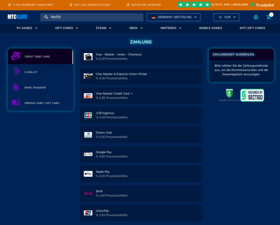Click the Reviews 31K+ Excellent text
This screenshot has width=280, height=225.
tap(230, 5)
